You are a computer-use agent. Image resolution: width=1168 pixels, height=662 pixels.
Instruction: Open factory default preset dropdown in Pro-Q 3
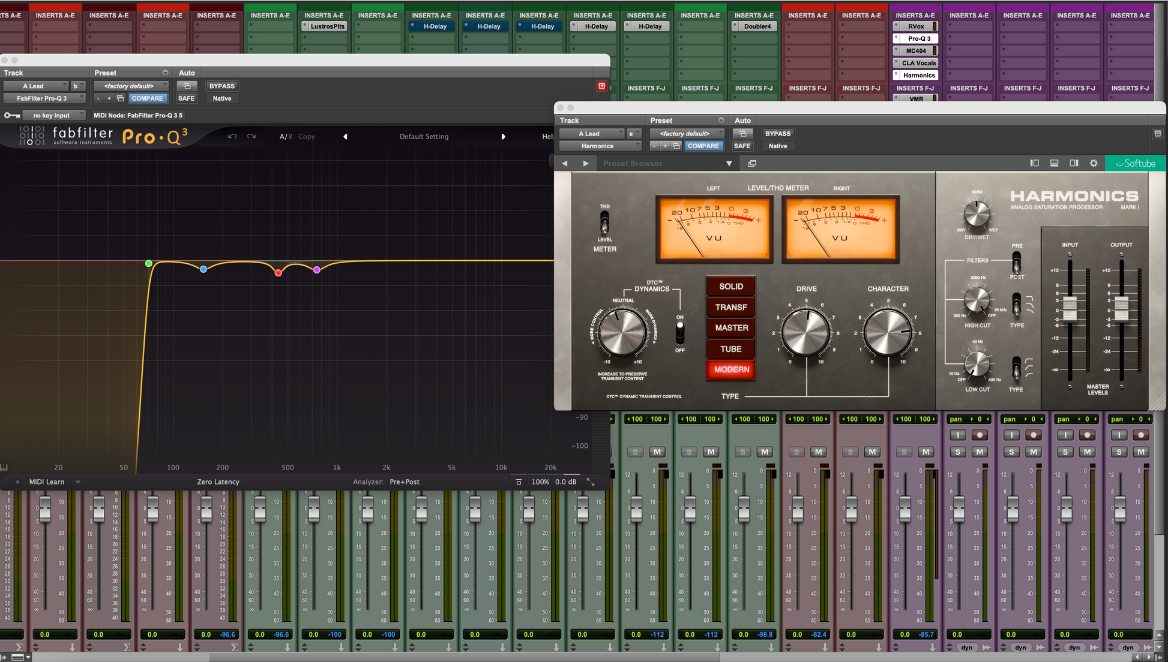click(131, 86)
